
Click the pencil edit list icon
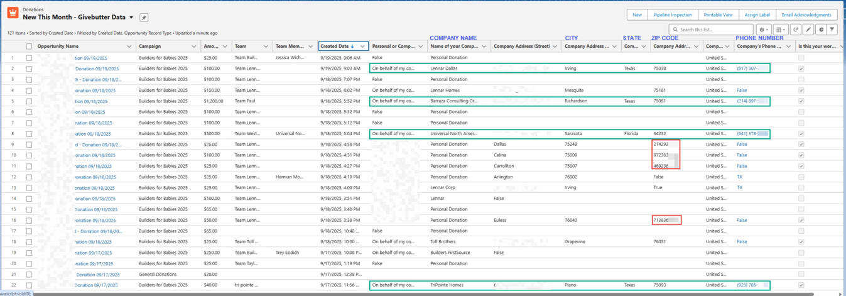(x=808, y=30)
